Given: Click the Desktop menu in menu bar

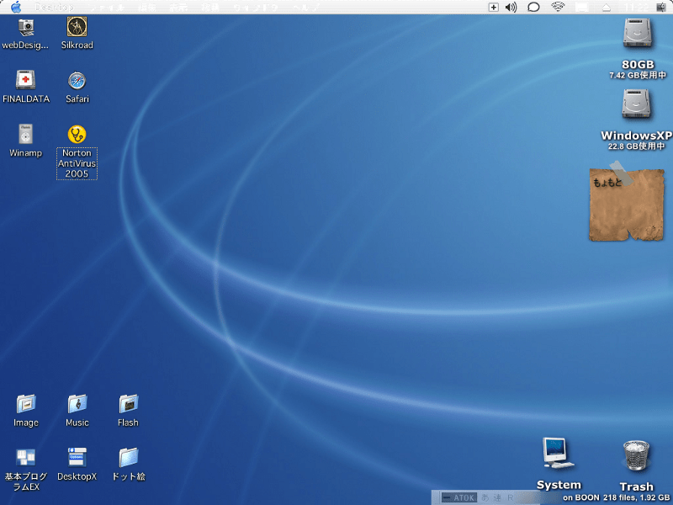Looking at the screenshot, I should click(54, 7).
